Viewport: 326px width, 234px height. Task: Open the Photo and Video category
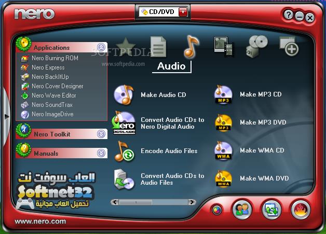224,47
